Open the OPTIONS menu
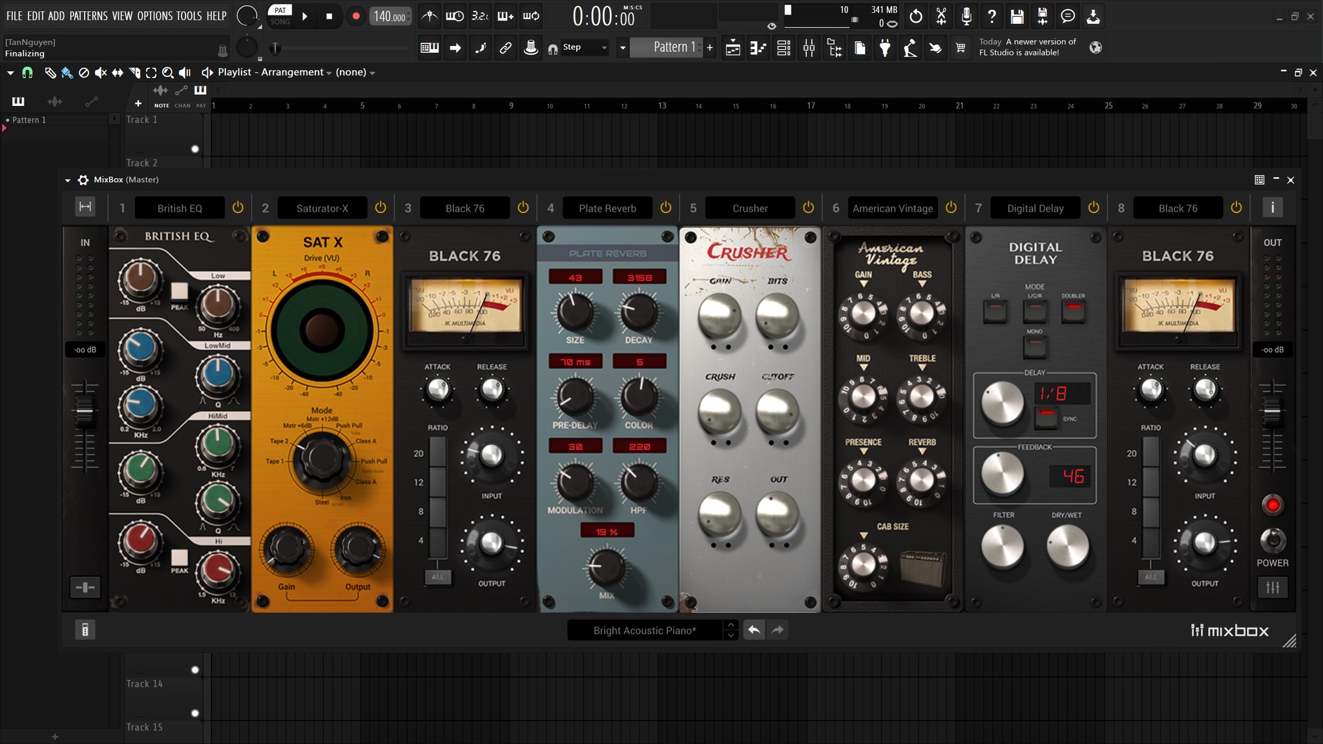This screenshot has width=1323, height=744. pyautogui.click(x=155, y=16)
